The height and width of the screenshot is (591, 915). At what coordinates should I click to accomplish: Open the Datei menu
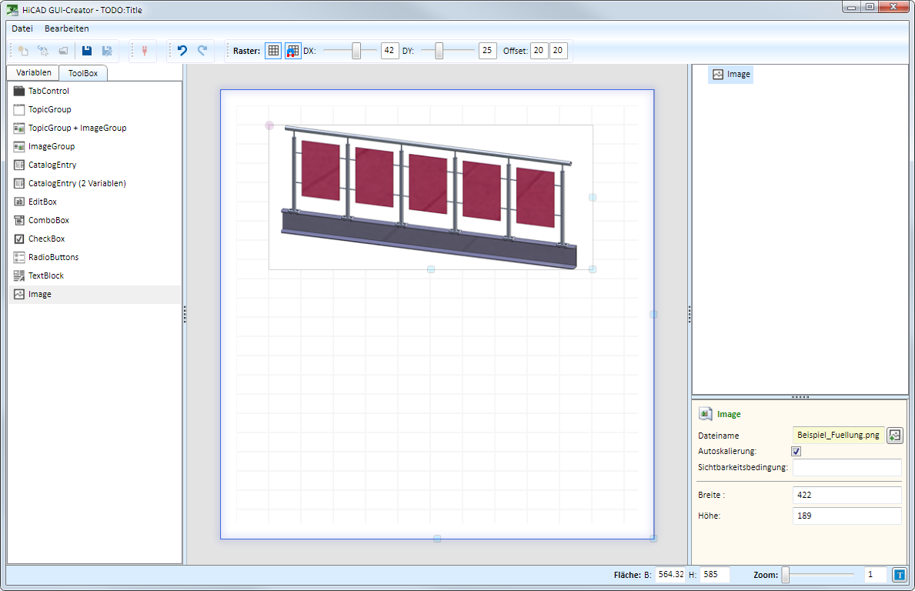(22, 28)
